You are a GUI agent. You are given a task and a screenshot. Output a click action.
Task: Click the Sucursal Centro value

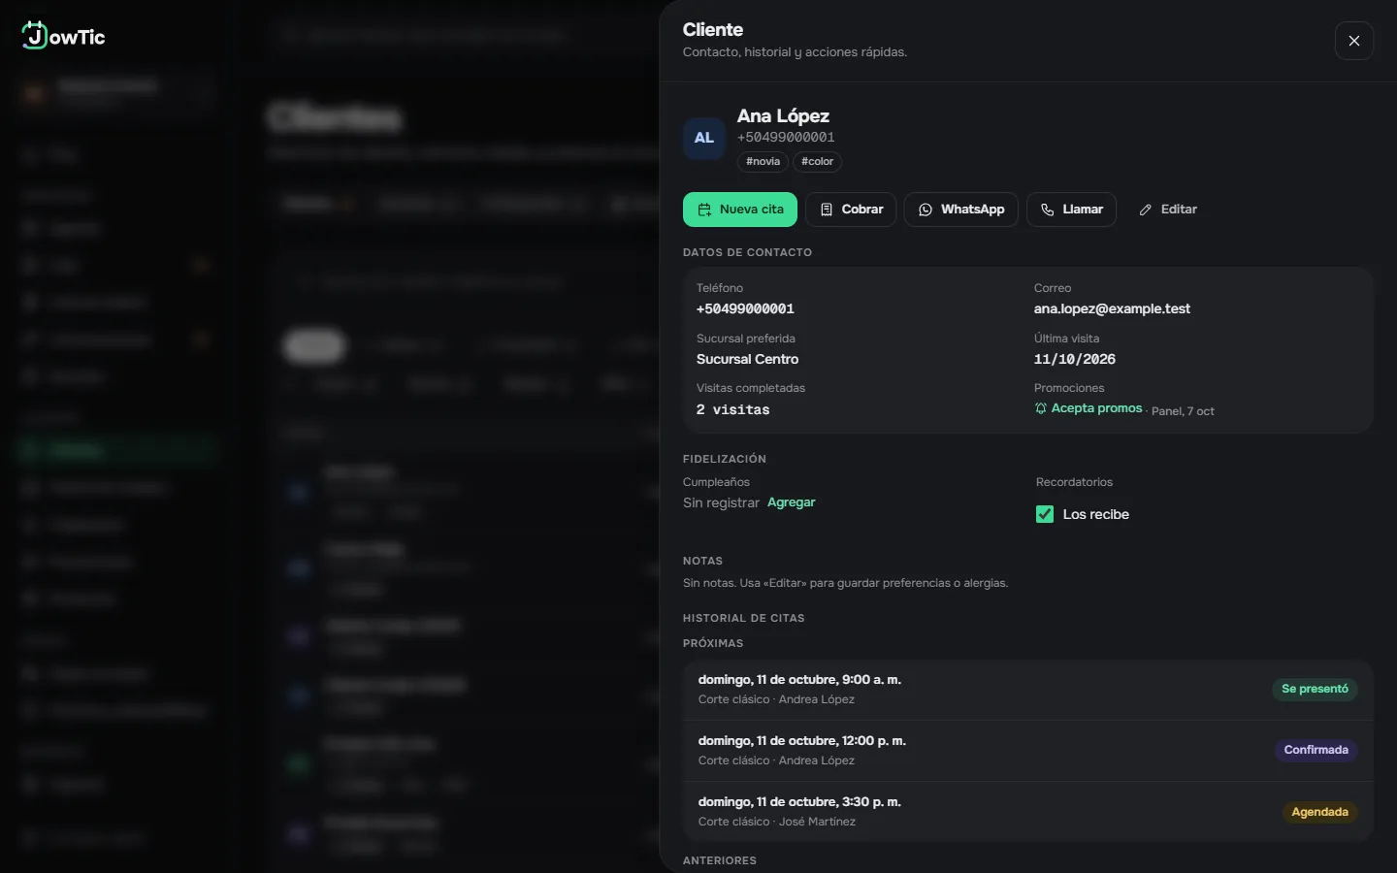click(x=747, y=359)
